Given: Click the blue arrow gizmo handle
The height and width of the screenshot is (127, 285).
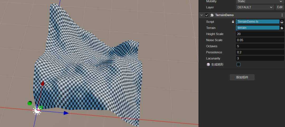Looking at the screenshot, I should point(66,113).
